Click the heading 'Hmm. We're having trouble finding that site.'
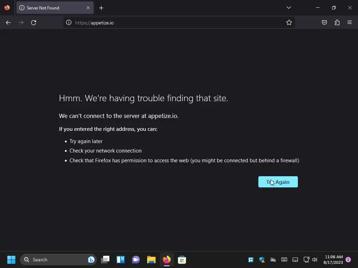The height and width of the screenshot is (268, 358). 143,98
